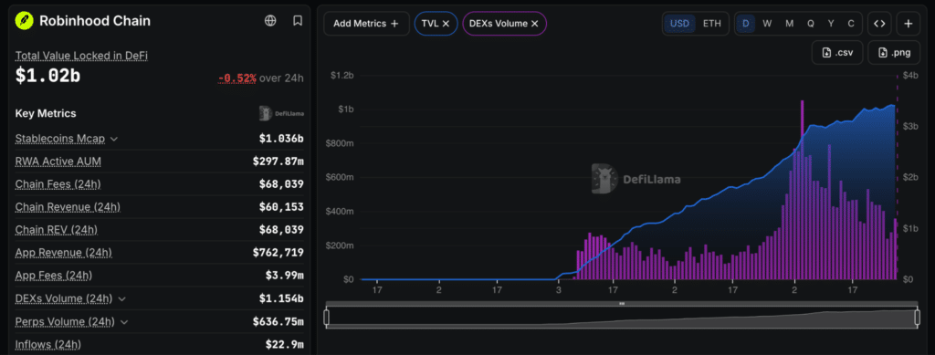Click the plus icon next to embed
The height and width of the screenshot is (355, 935).
point(909,24)
